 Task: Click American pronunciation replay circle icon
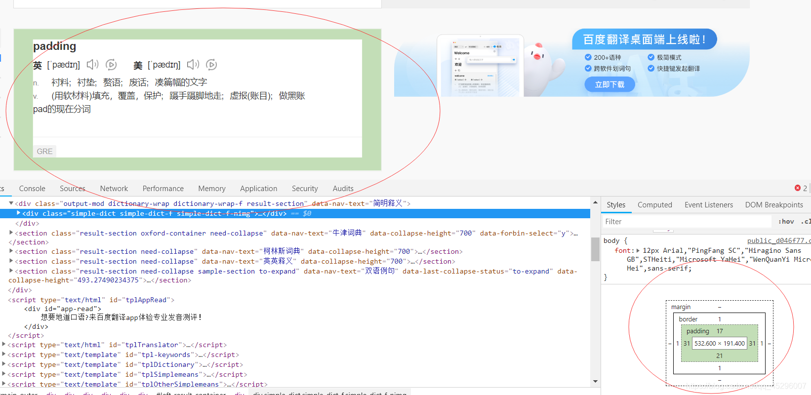[211, 65]
